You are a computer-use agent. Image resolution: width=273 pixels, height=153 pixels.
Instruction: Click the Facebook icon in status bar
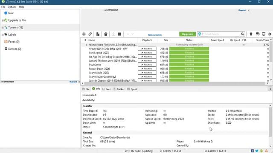point(252,151)
